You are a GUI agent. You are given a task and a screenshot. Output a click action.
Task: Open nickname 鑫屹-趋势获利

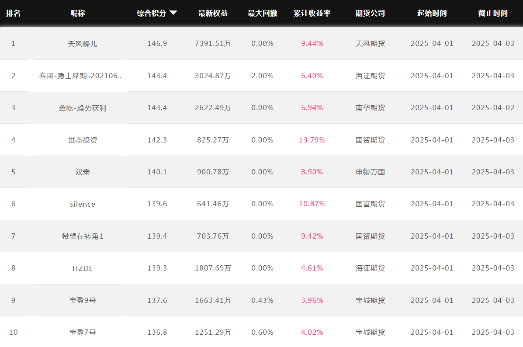pos(83,108)
